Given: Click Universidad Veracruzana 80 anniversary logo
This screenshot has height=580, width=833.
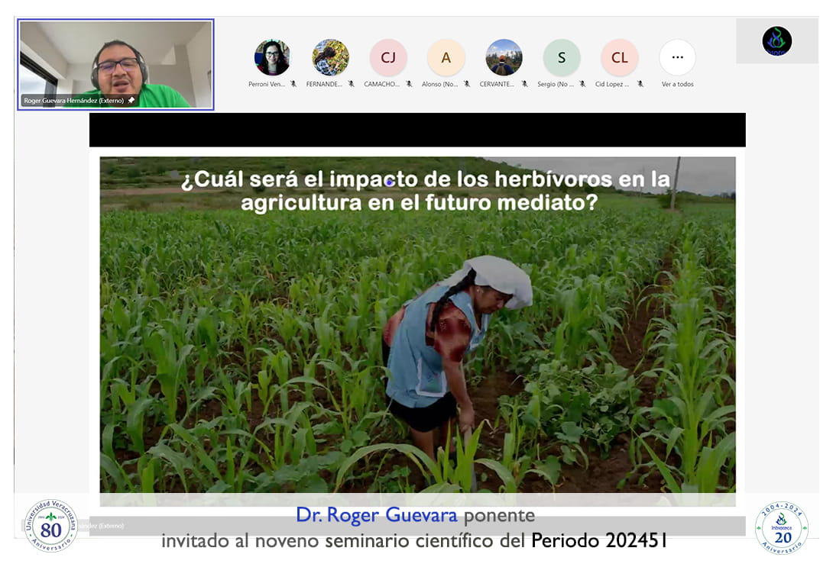Looking at the screenshot, I should (51, 526).
